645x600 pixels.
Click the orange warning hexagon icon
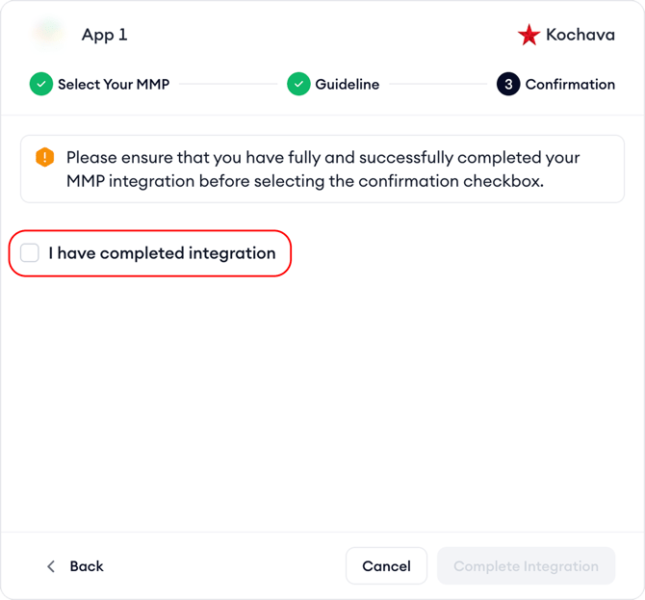coord(44,158)
